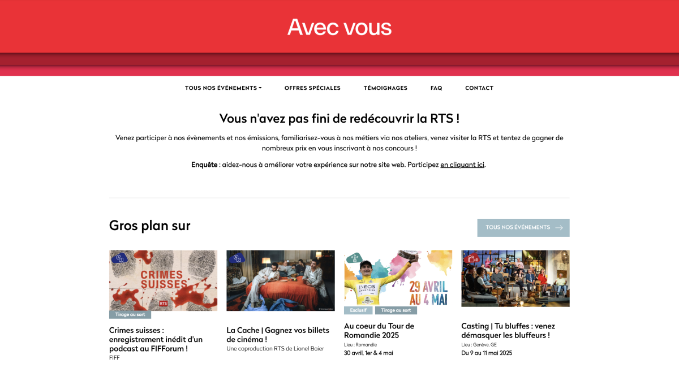Image resolution: width=679 pixels, height=381 pixels.
Task: Click the green badge on Tour de Romandie image
Action: [355, 258]
